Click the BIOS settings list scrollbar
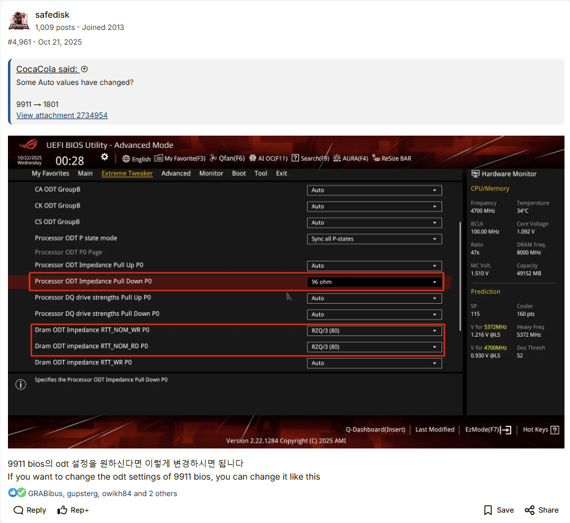The width and height of the screenshot is (570, 523). tap(460, 276)
